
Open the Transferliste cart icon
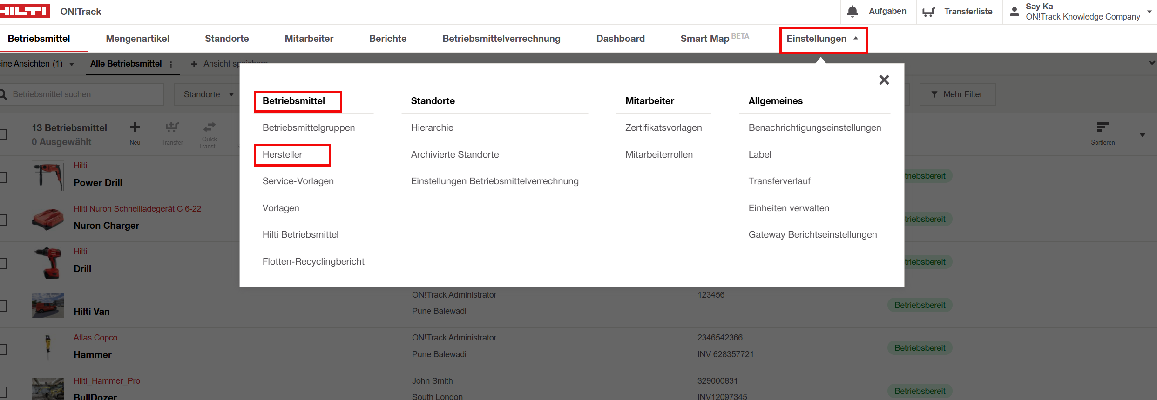click(x=929, y=12)
